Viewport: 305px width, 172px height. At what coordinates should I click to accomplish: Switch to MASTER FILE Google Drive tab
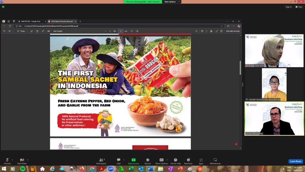[x=30, y=21]
